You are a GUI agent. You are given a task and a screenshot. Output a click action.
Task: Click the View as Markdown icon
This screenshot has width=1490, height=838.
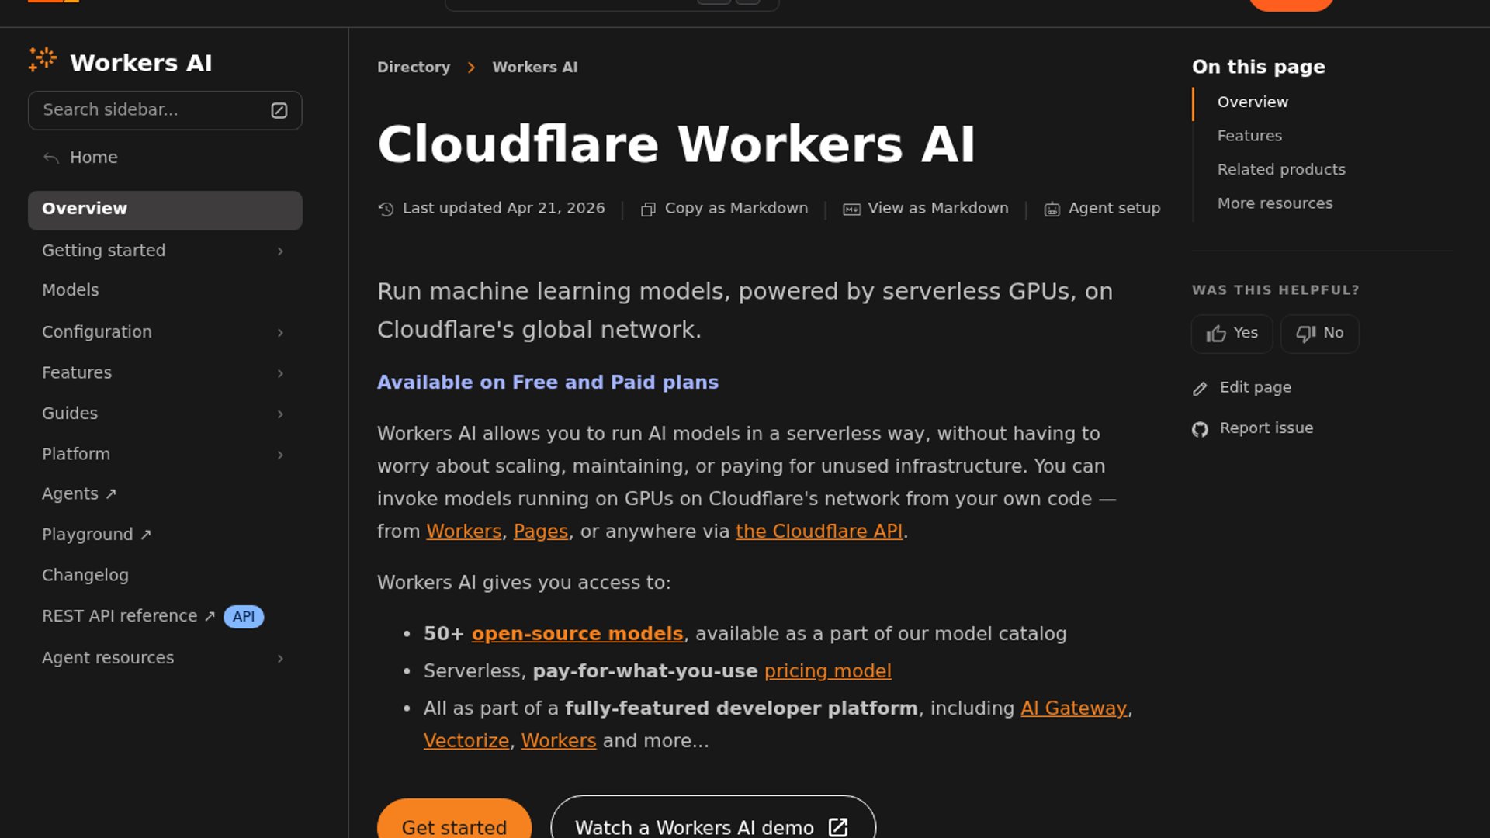[x=851, y=209]
